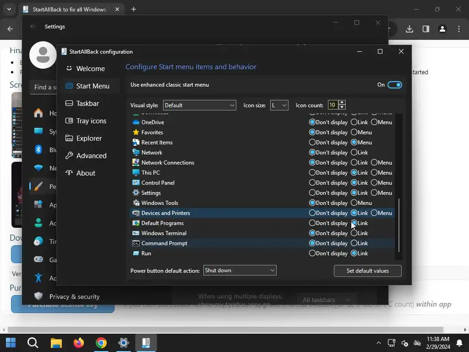Click the Command Prompt icon
The width and height of the screenshot is (469, 352).
point(136,243)
